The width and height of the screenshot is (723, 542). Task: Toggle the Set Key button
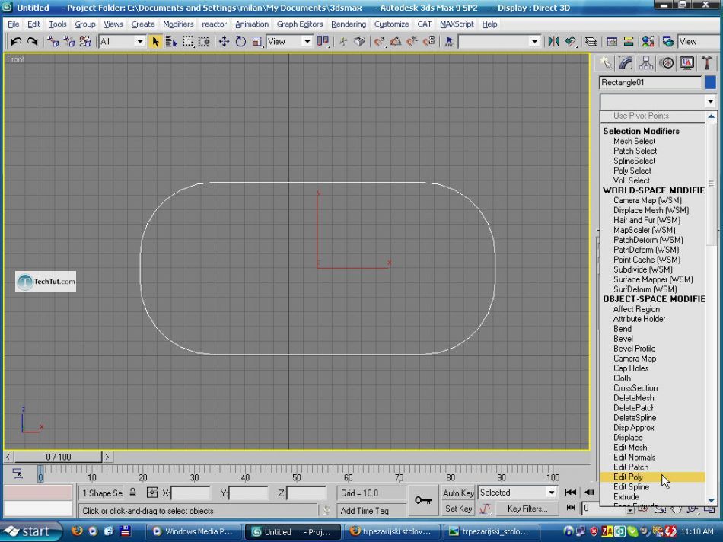[458, 509]
